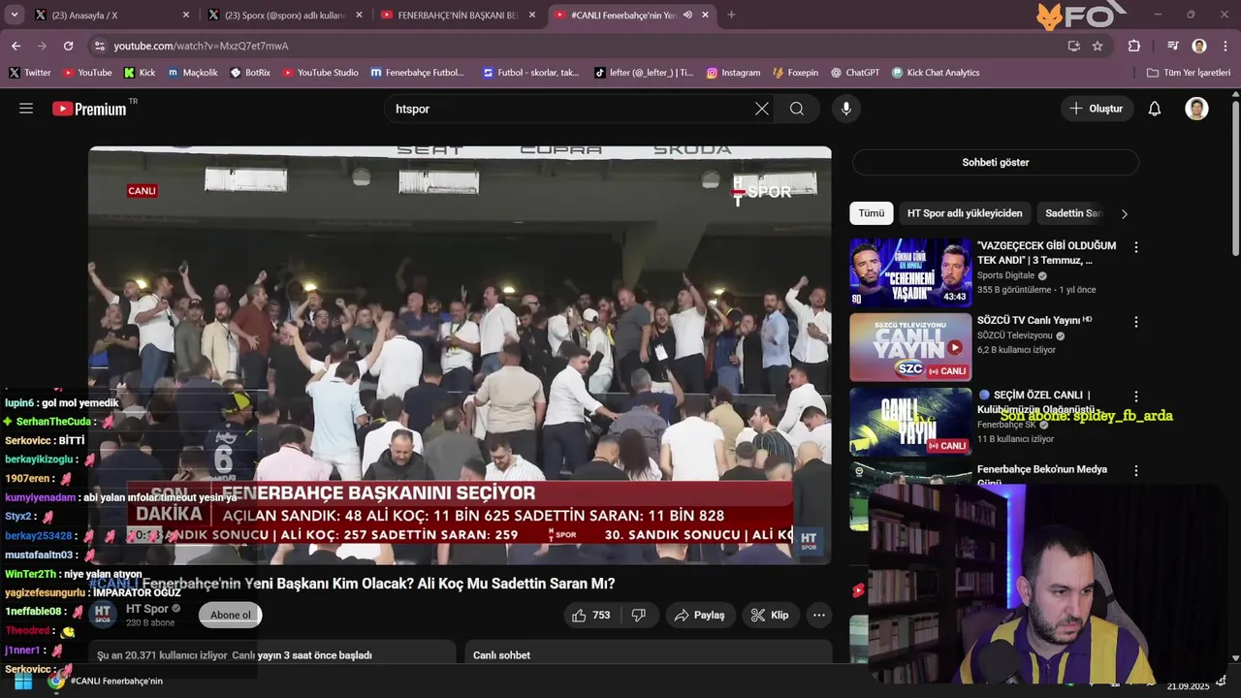Open Fenerbahçe Futbol bookmark
This screenshot has height=698, width=1241.
(x=417, y=73)
